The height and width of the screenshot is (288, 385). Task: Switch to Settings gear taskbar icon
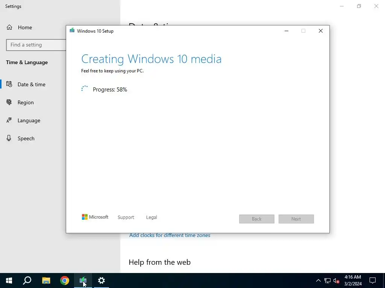(x=102, y=280)
